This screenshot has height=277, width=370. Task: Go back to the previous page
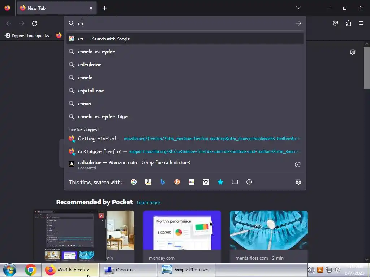[x=9, y=23]
